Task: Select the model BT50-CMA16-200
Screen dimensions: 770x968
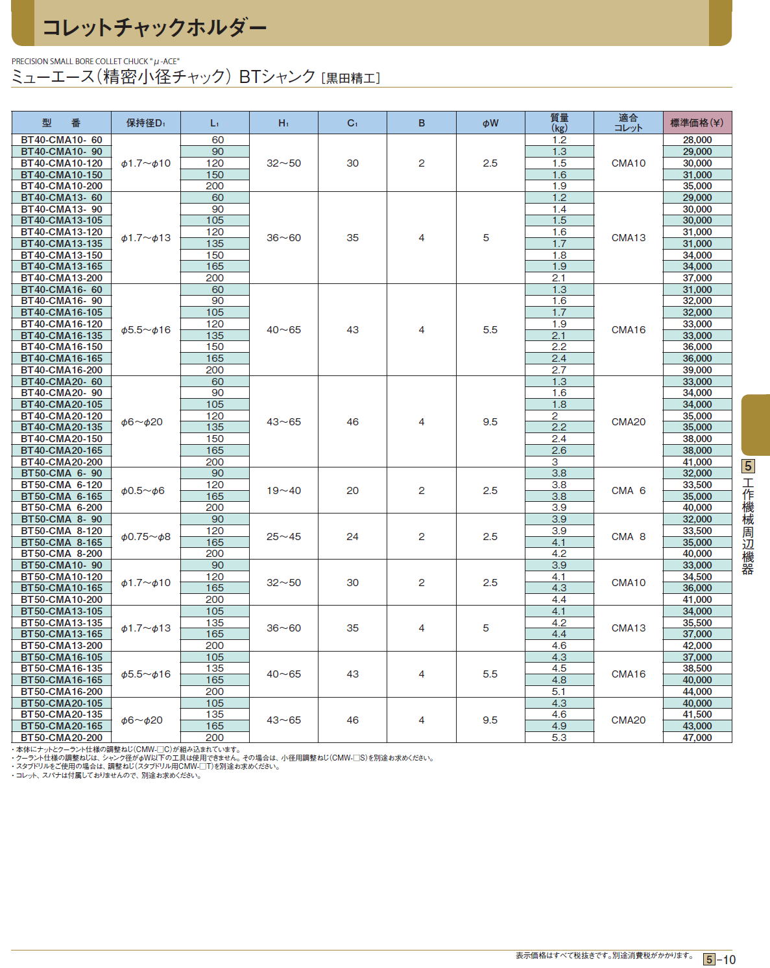Action: tap(62, 692)
